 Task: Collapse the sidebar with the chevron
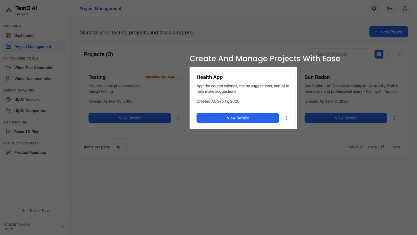63,227
